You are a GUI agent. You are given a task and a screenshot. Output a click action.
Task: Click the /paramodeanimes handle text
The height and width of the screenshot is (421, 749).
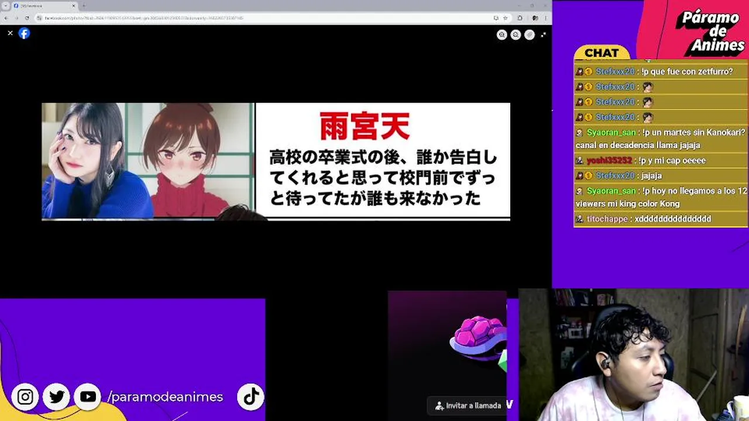tap(165, 397)
